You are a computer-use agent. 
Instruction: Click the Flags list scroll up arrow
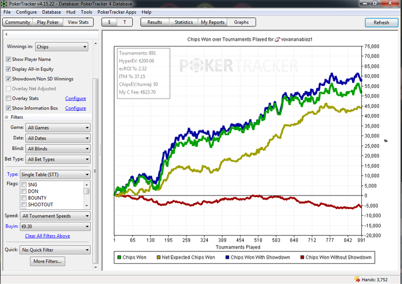pos(87,184)
